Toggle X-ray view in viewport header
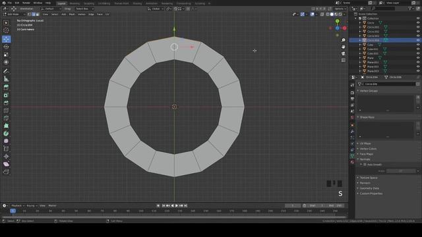 pos(322,14)
